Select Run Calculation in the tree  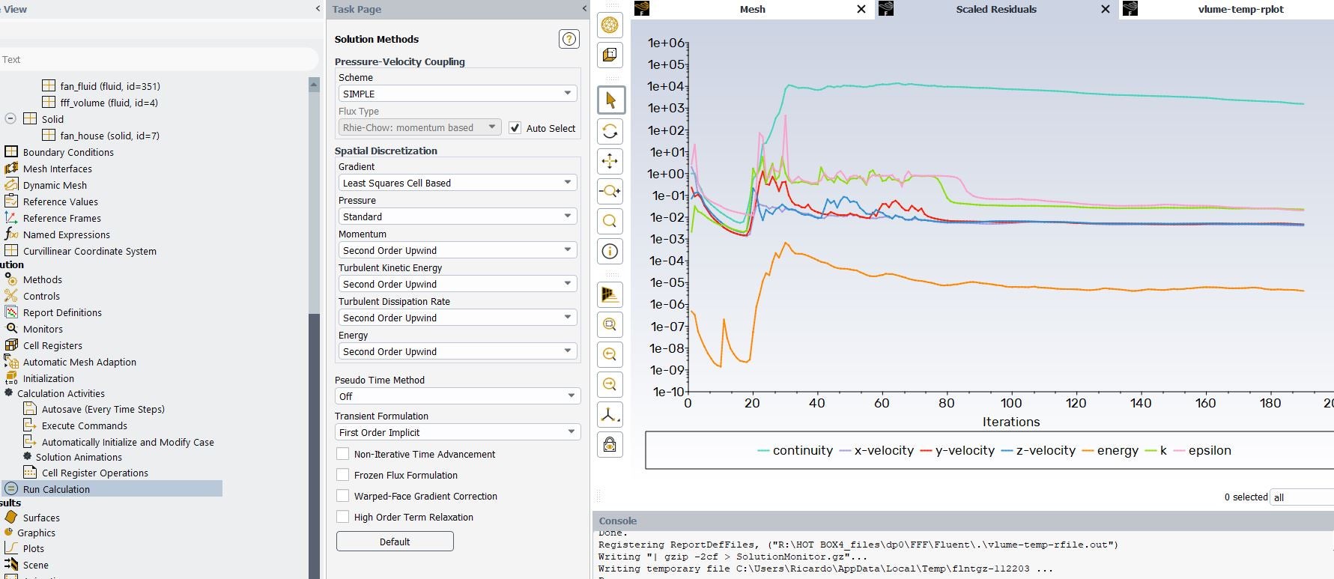[56, 489]
